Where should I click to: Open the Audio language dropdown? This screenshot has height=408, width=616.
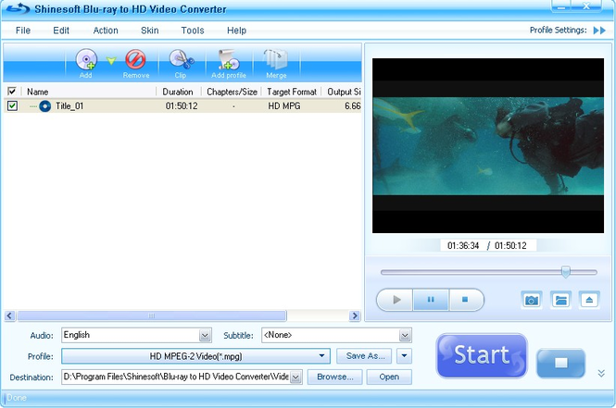tap(205, 336)
